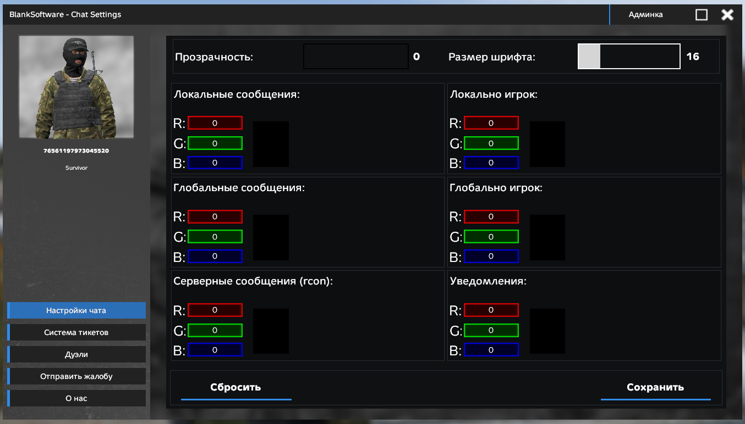Select Настройки чата in sidebar
This screenshot has width=745, height=424.
pyautogui.click(x=76, y=310)
